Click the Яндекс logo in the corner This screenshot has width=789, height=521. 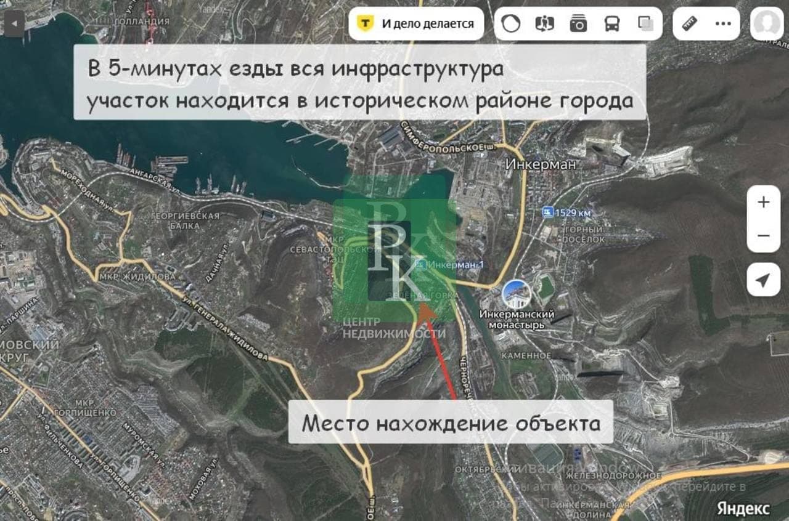[743, 509]
